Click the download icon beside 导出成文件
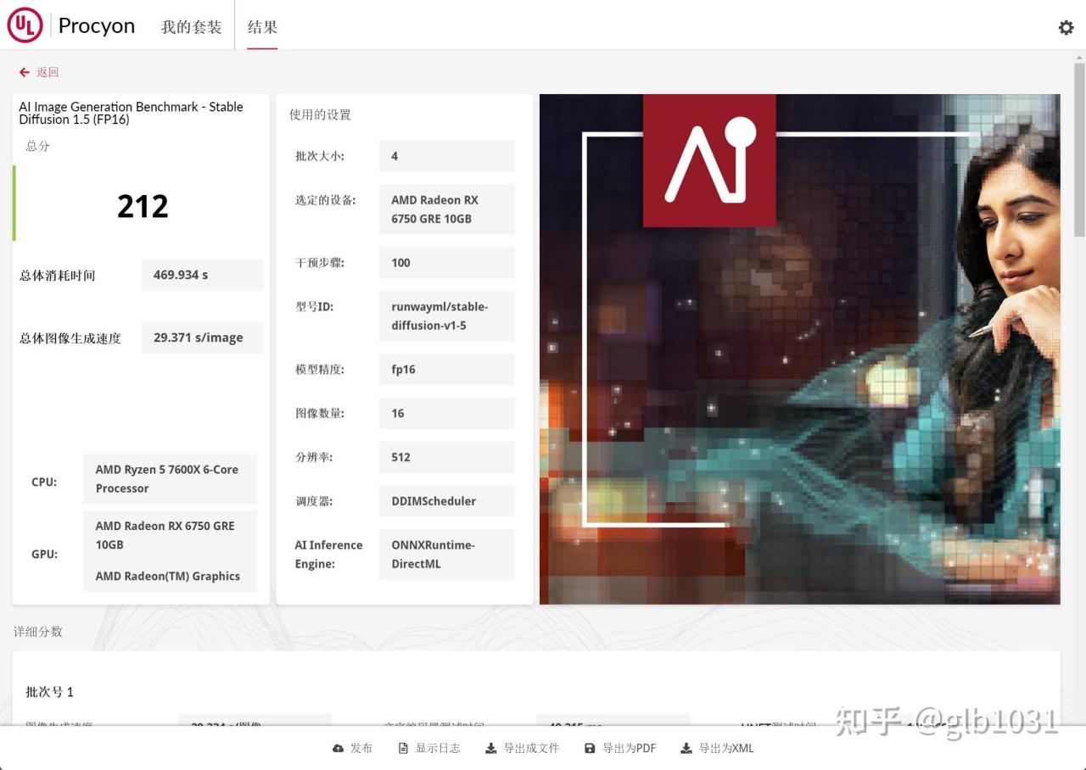Viewport: 1086px width, 770px height. [x=490, y=748]
